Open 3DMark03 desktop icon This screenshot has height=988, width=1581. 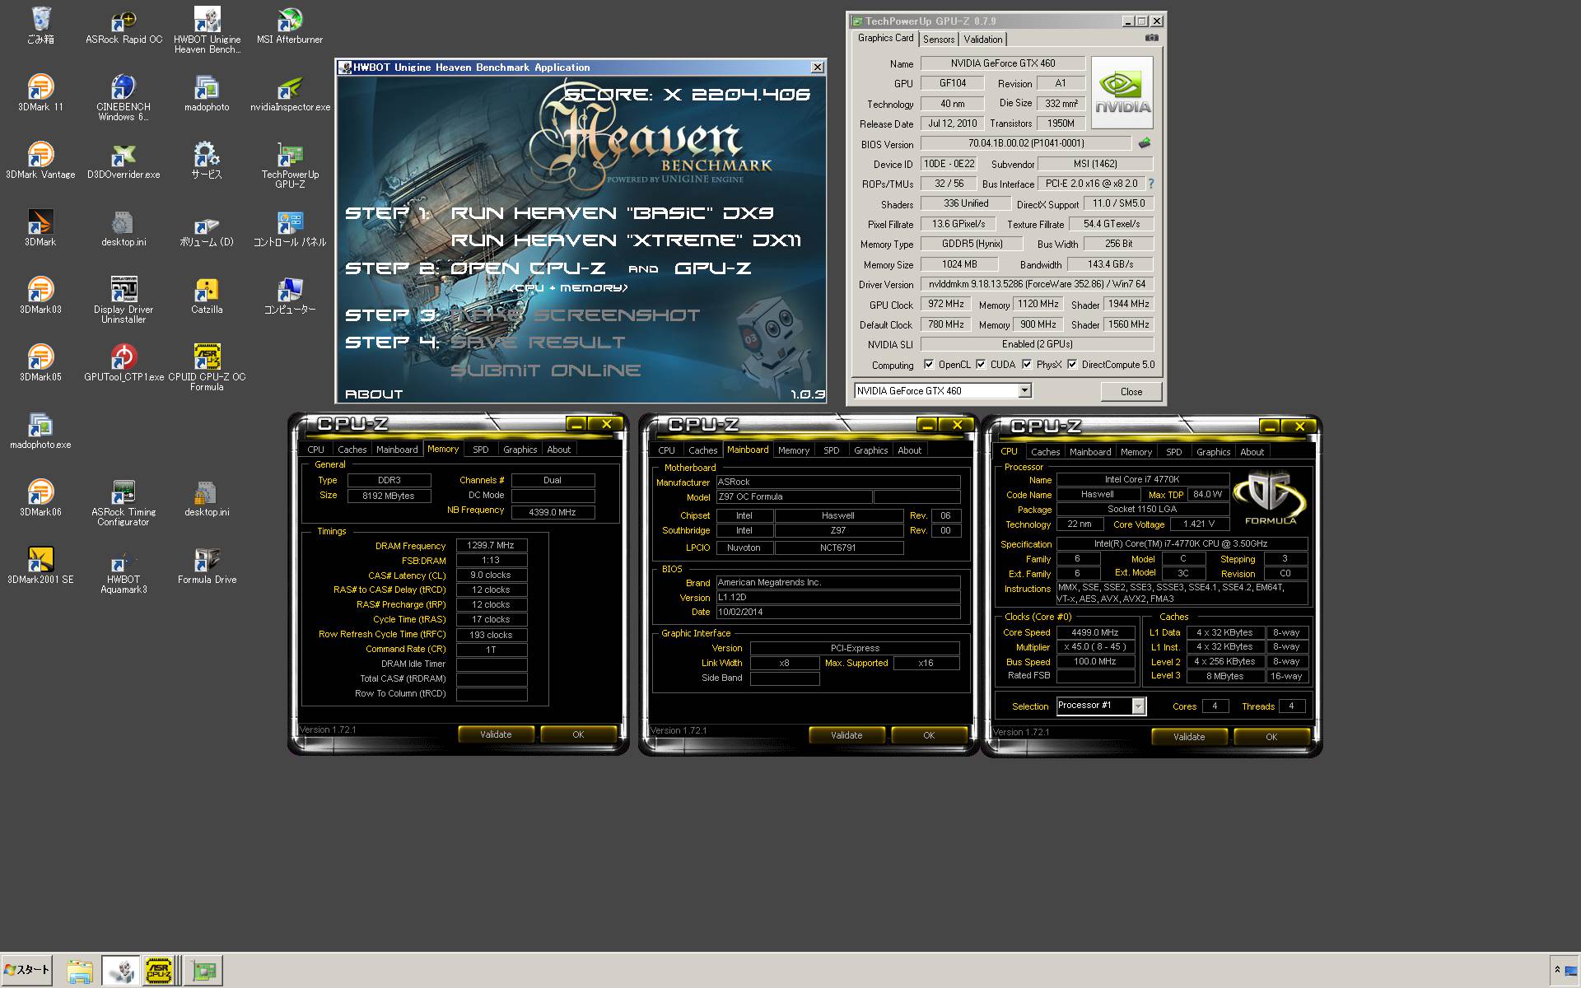[x=40, y=296]
